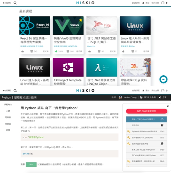
Task: Click title 'Linux 達人系列 - 網路與系統管理實務'
Action: 135,40
